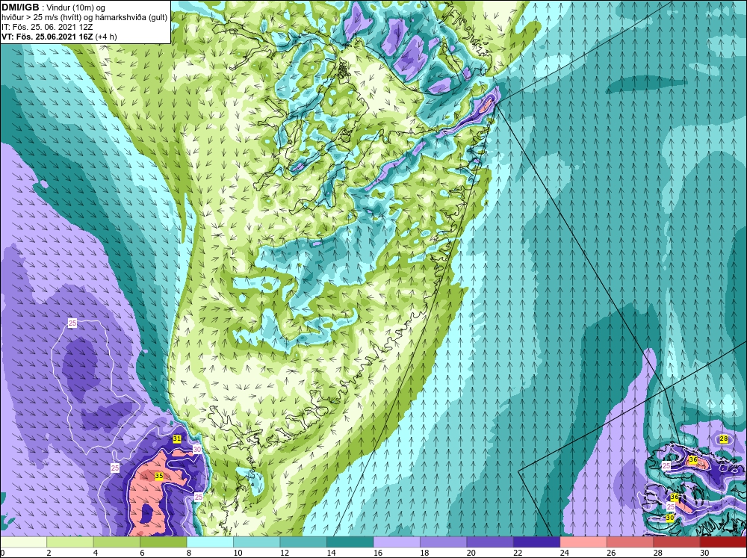Image resolution: width=747 pixels, height=558 pixels.
Task: Click the legend scale value 18
Action: [424, 553]
